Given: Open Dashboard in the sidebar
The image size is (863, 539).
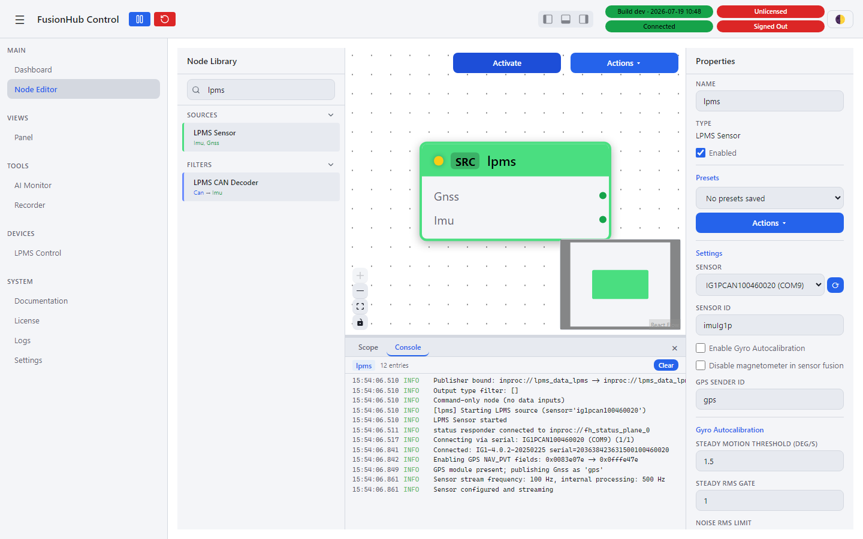Looking at the screenshot, I should 83,69.
